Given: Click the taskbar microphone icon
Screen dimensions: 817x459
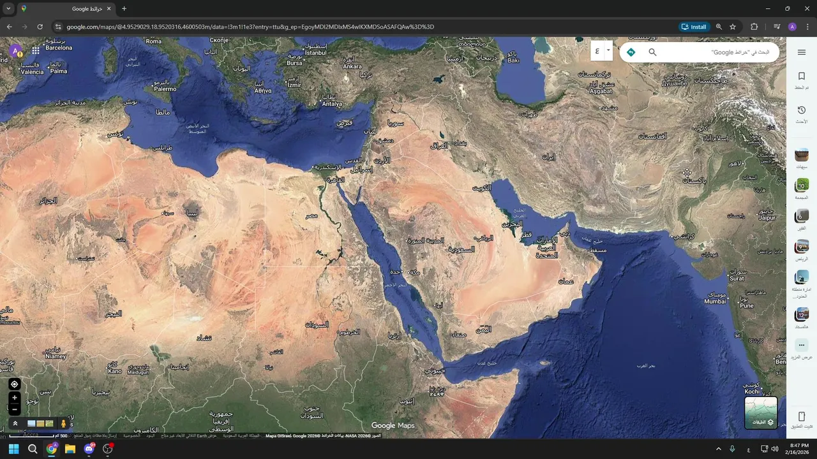Looking at the screenshot, I should pos(732,449).
